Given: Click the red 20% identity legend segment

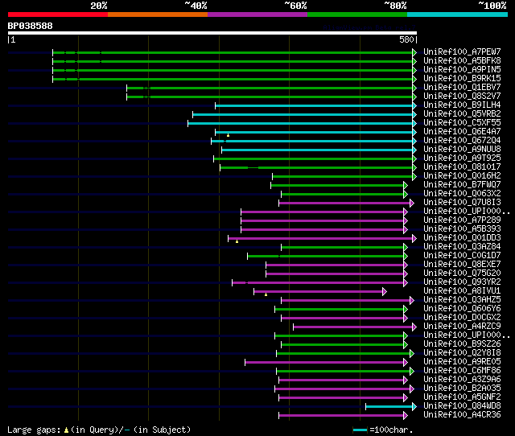Looking at the screenshot, I should click(x=58, y=14).
